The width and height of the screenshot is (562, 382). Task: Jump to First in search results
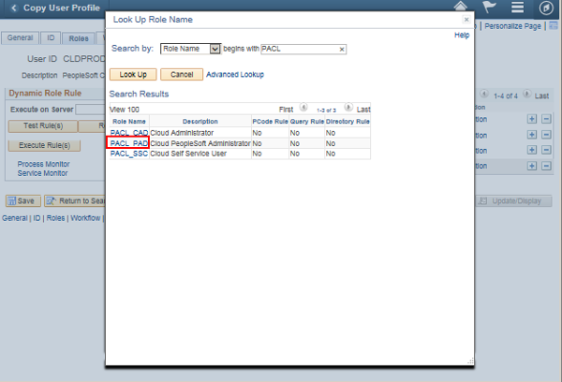click(286, 110)
